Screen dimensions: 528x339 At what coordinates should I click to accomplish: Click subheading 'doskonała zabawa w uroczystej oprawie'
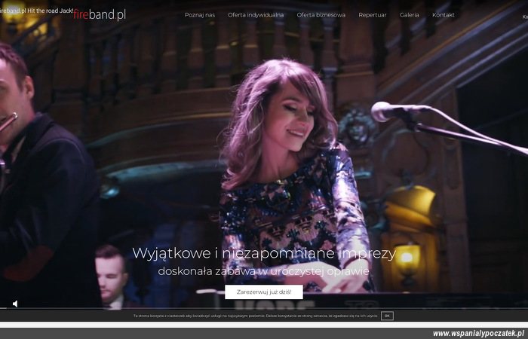263,270
